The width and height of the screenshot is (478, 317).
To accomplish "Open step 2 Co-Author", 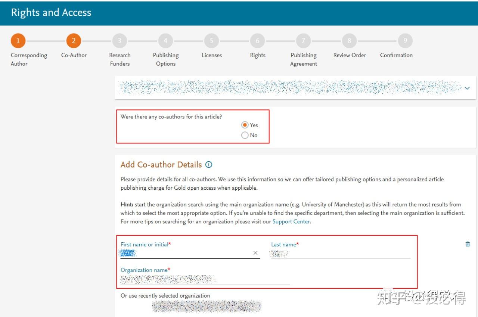I will click(74, 41).
